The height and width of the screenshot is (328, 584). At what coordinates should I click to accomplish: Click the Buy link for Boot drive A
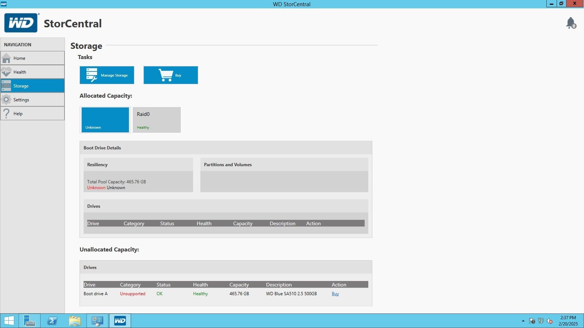[x=335, y=294]
